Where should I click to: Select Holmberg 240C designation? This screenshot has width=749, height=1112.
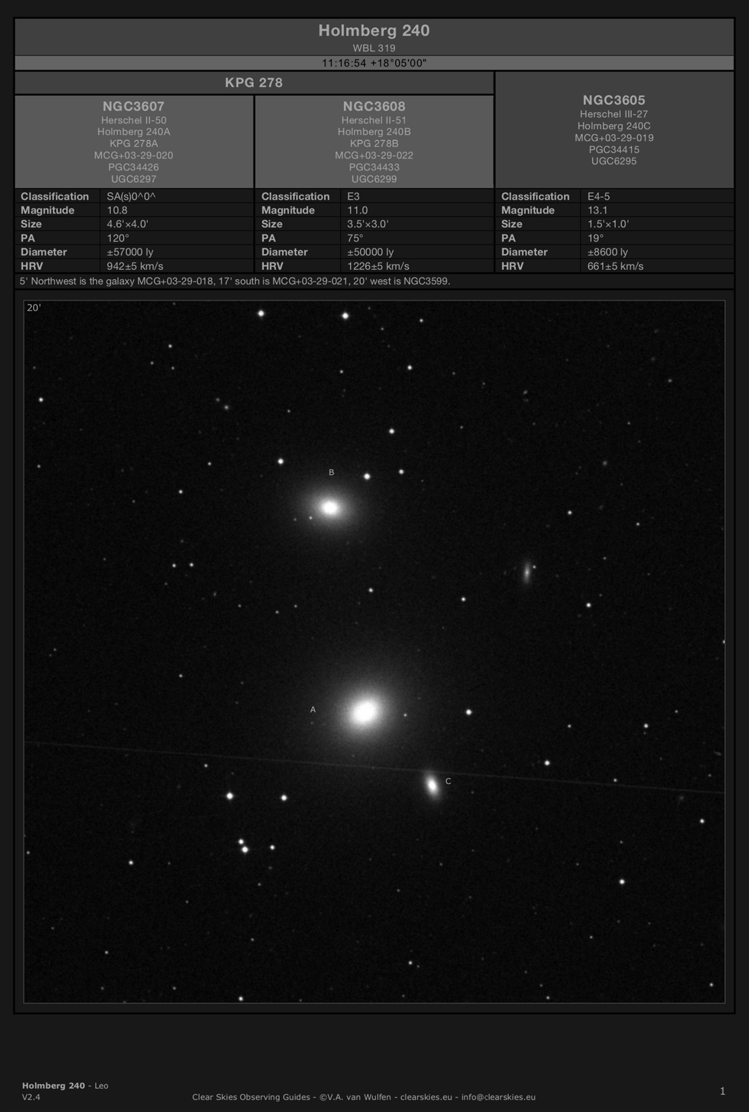tap(614, 126)
